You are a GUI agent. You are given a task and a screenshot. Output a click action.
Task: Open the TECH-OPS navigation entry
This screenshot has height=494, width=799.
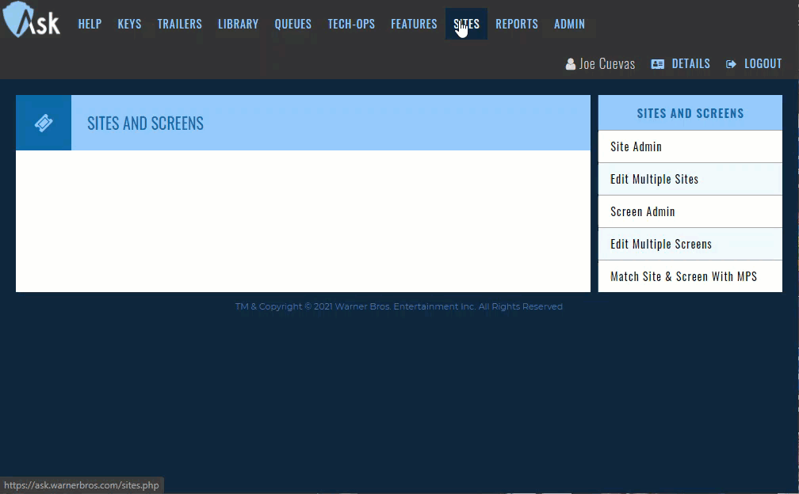point(351,24)
